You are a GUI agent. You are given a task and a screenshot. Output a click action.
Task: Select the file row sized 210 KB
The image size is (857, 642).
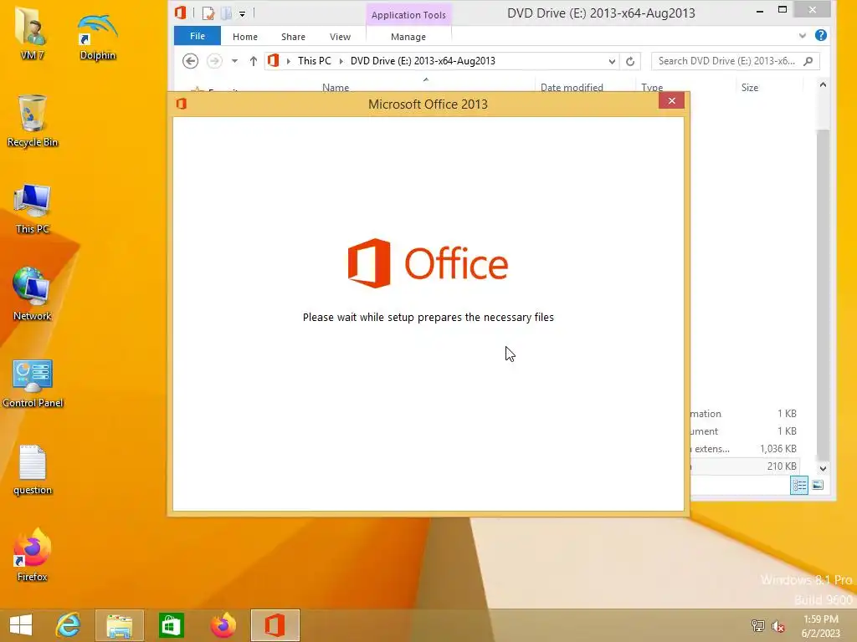click(x=746, y=466)
